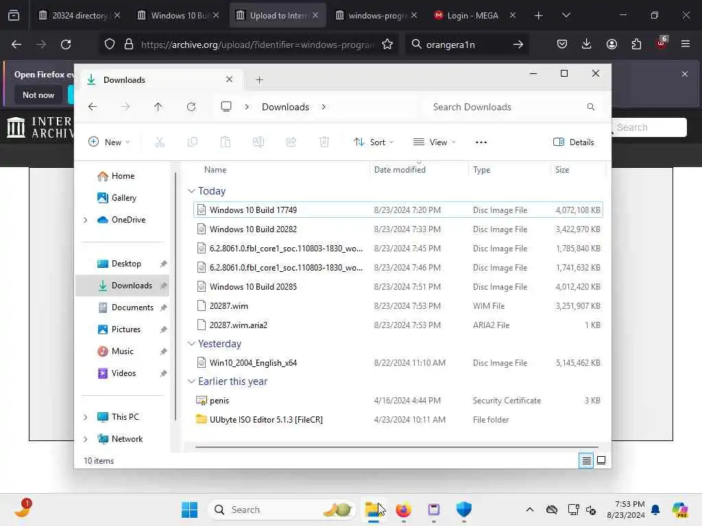The height and width of the screenshot is (526, 702).
Task: Open Windows Security shield in taskbar
Action: coord(464,510)
